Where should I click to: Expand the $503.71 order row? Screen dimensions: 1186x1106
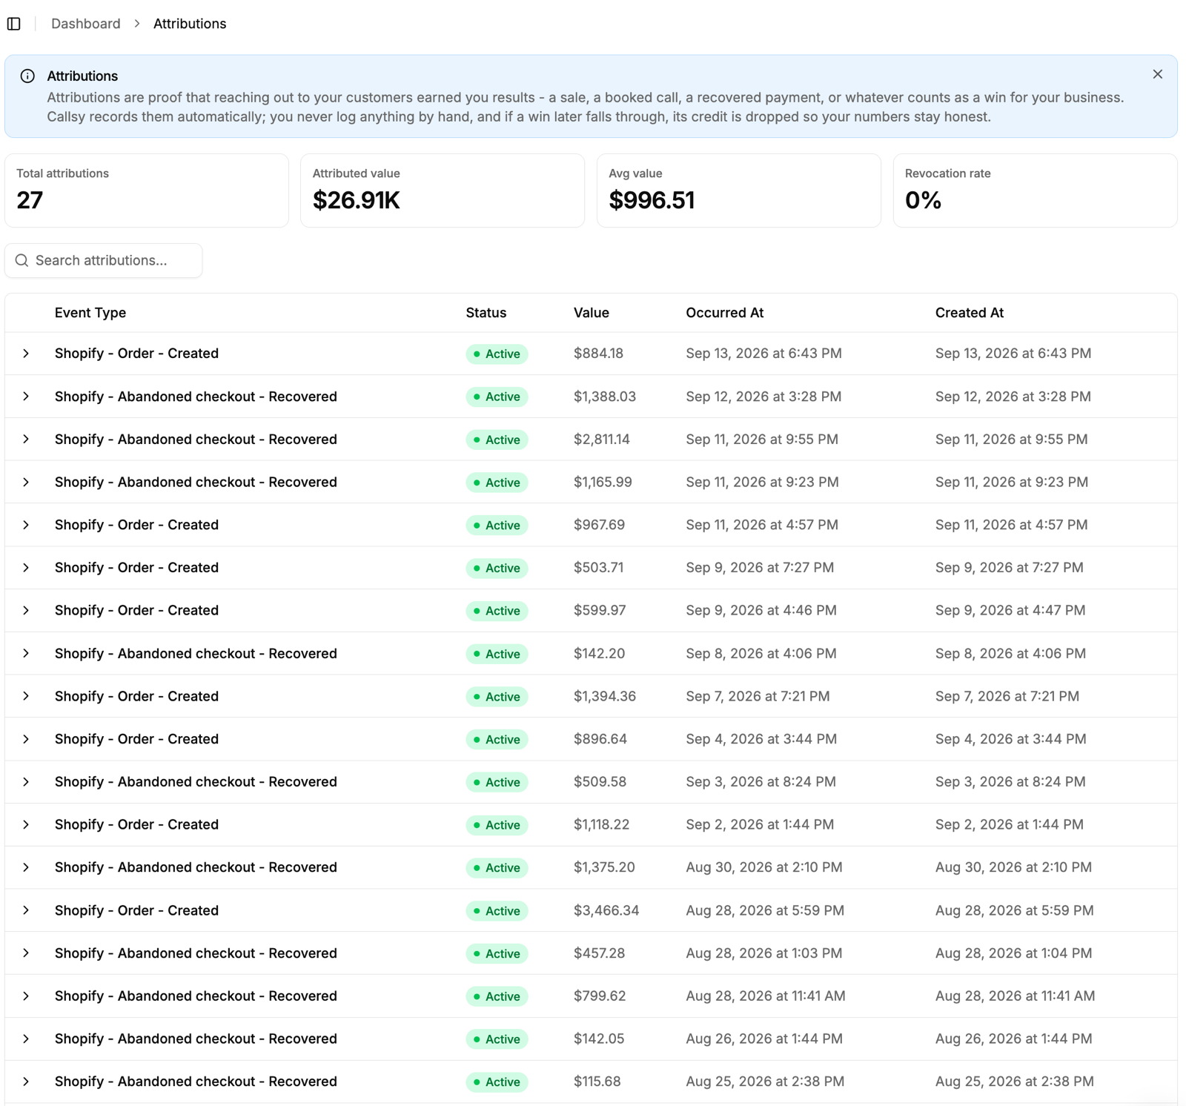click(x=26, y=568)
